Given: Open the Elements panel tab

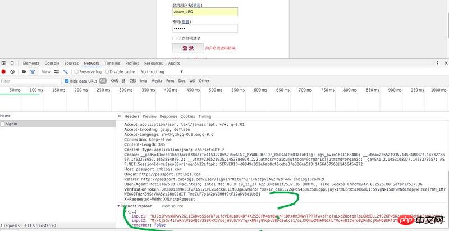Looking at the screenshot, I should coord(31,63).
